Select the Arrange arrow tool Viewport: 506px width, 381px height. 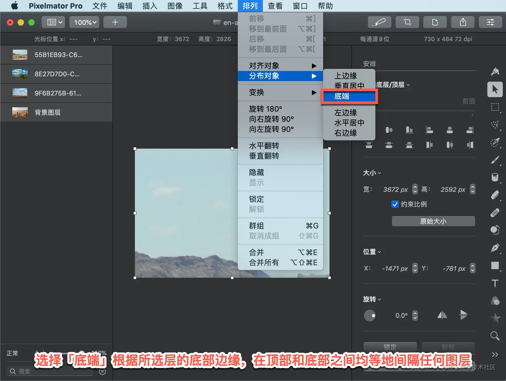495,89
